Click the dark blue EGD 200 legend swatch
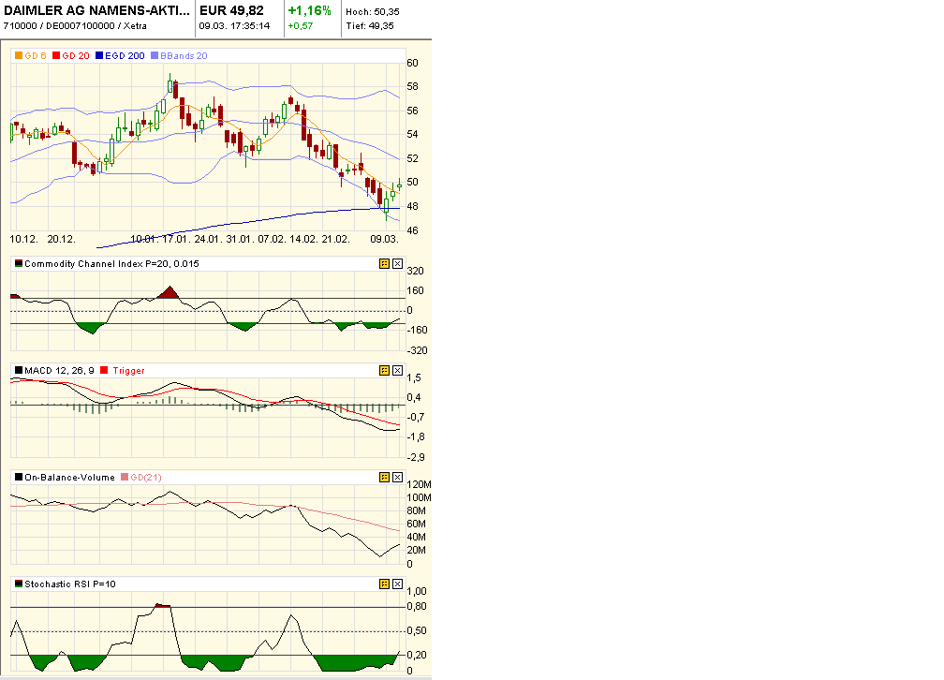This screenshot has width=944, height=680. (x=99, y=55)
